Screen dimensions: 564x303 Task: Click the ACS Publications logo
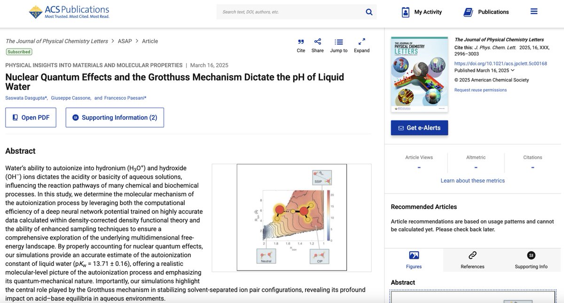pyautogui.click(x=70, y=11)
